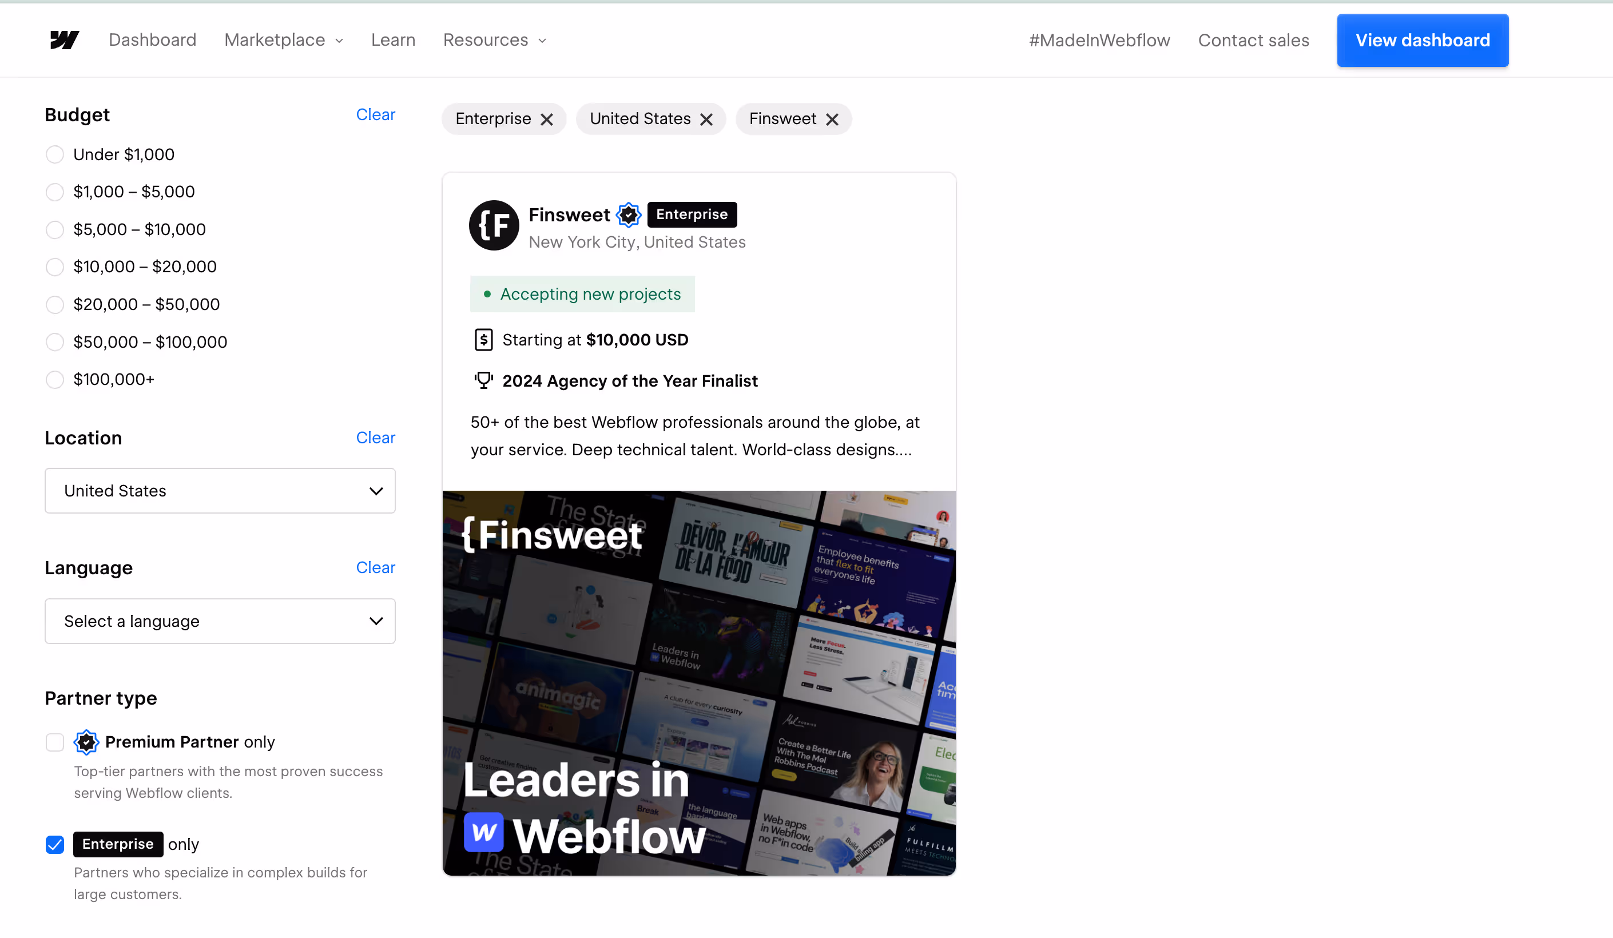Click the Enterprise label in Partner type
Image resolution: width=1613 pixels, height=938 pixels.
tap(118, 844)
